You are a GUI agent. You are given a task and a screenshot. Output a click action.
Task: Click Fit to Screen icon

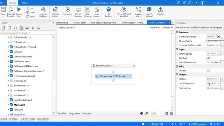[167, 113]
